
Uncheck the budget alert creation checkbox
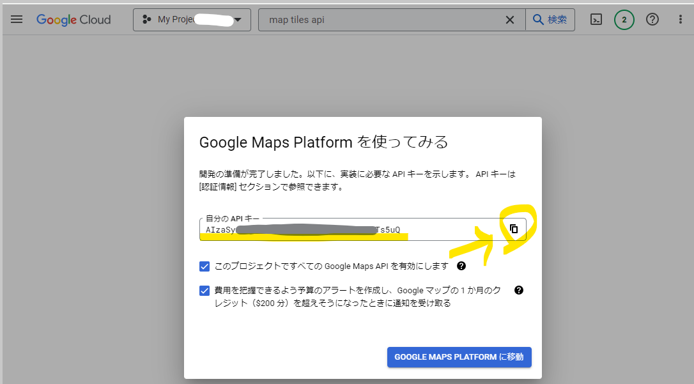coord(204,291)
